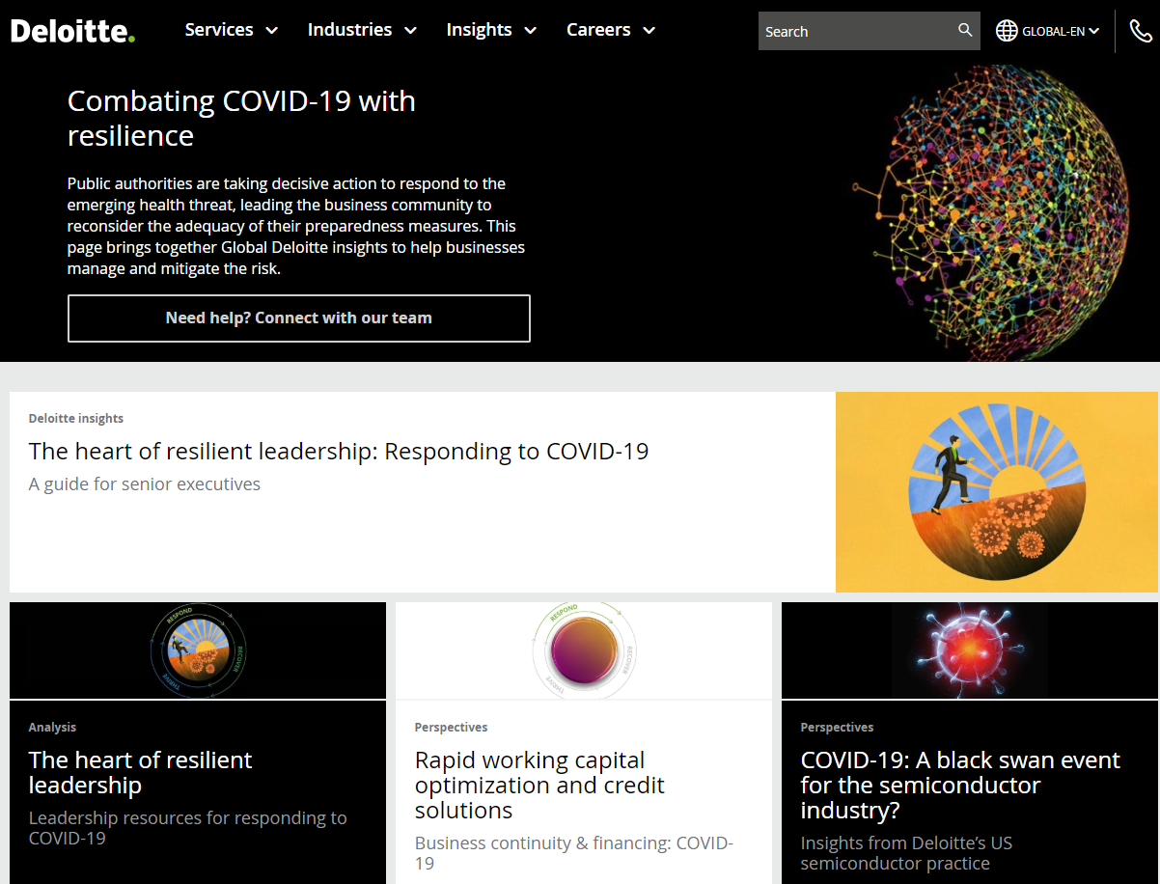Click the 'Deloitte insights' label
The height and width of the screenshot is (884, 1160).
point(76,418)
